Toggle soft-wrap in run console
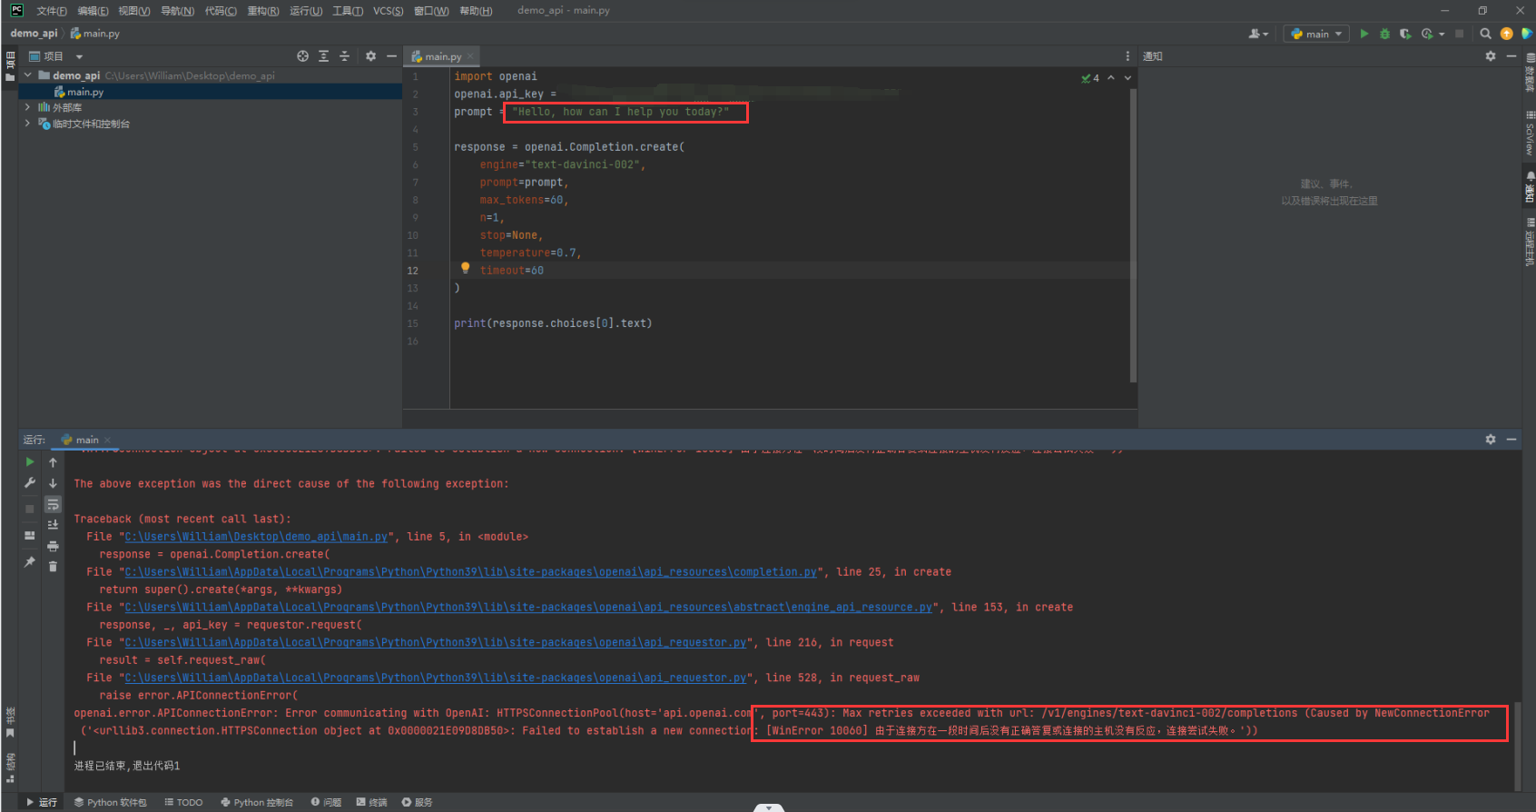 53,504
